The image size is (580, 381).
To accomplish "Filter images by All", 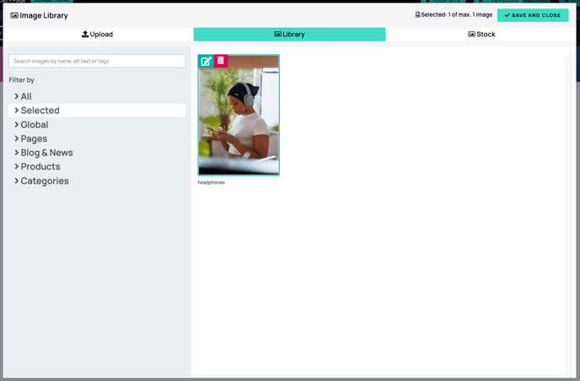I will (x=97, y=96).
